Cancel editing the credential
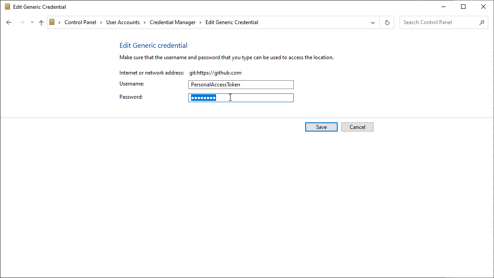 click(x=357, y=127)
